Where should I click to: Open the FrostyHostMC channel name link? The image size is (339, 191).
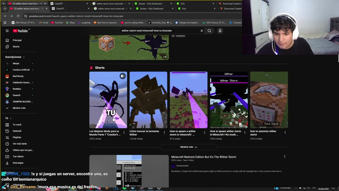click(x=182, y=166)
